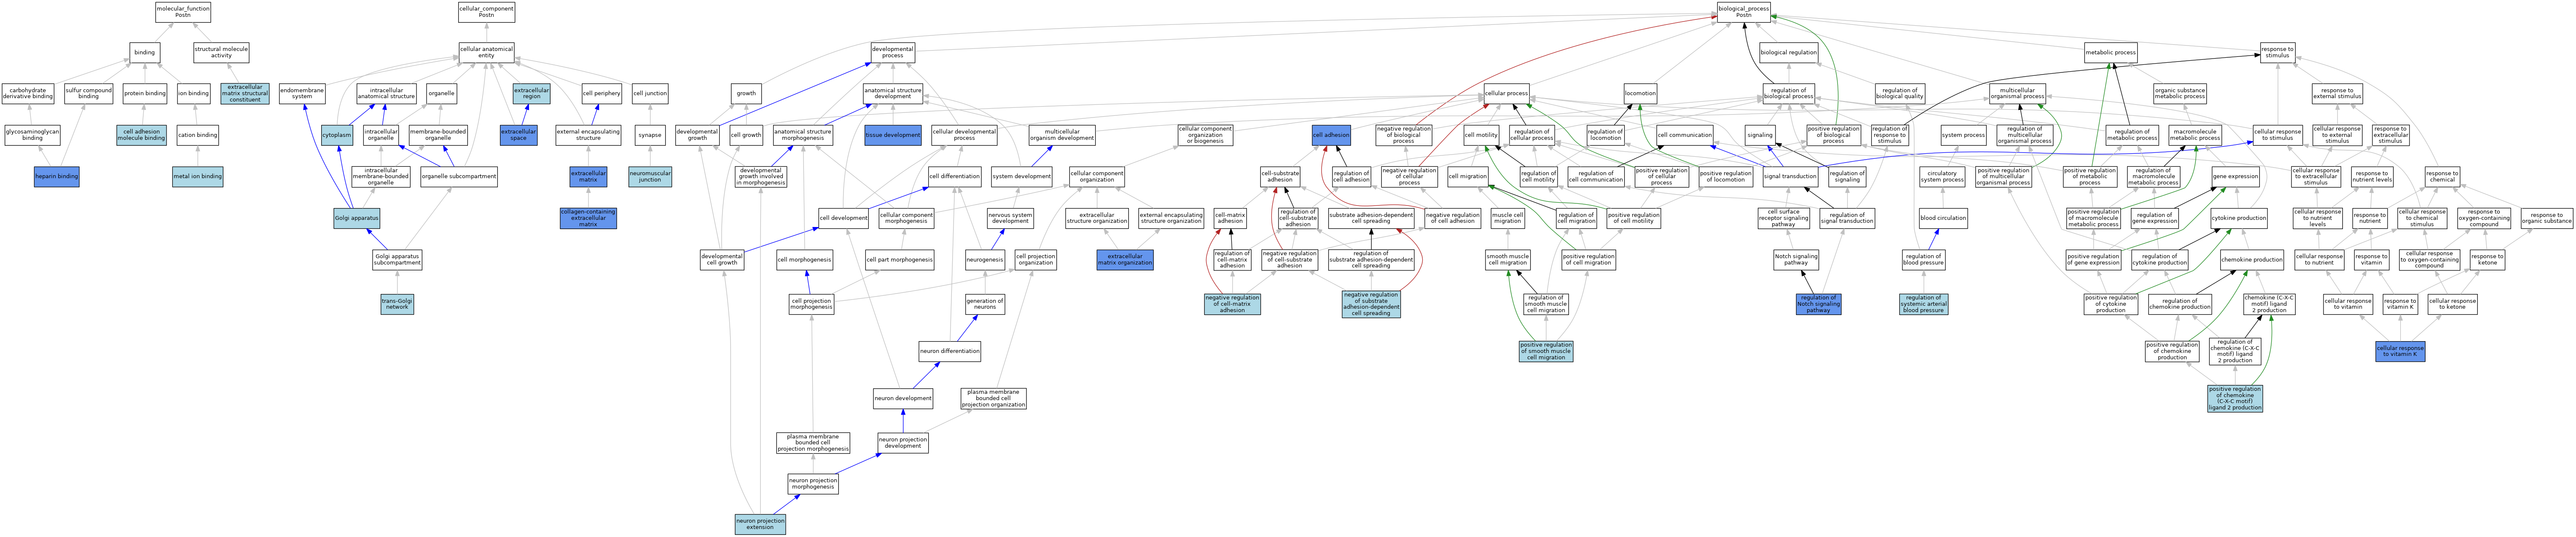Select the 'endomembrane system' node

tap(302, 94)
